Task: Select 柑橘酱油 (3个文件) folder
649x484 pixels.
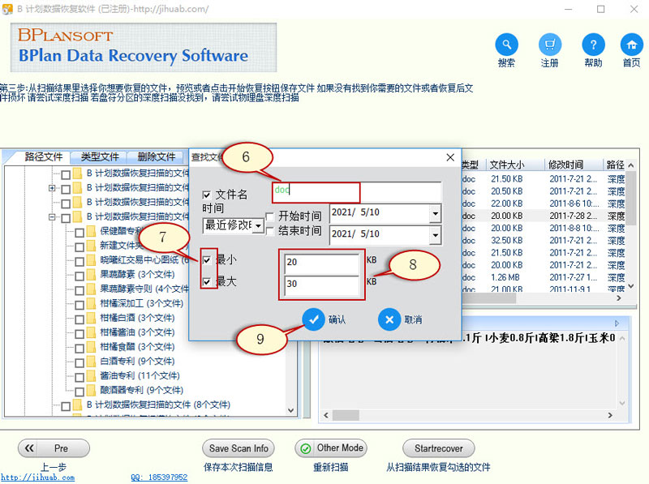Action: coord(137,332)
